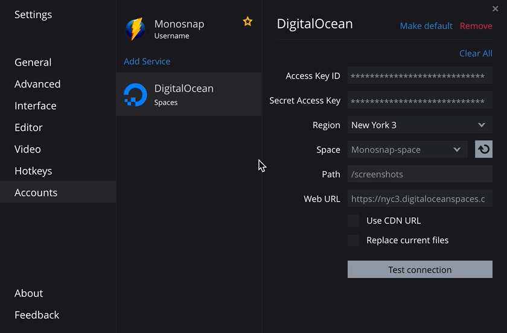Check the Replace current files option
507x333 pixels.
pos(354,240)
